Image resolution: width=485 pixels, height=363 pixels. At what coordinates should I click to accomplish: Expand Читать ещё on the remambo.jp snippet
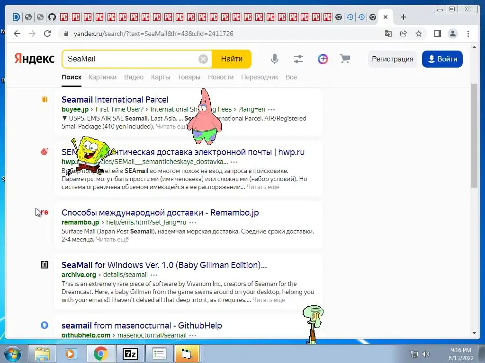point(112,240)
